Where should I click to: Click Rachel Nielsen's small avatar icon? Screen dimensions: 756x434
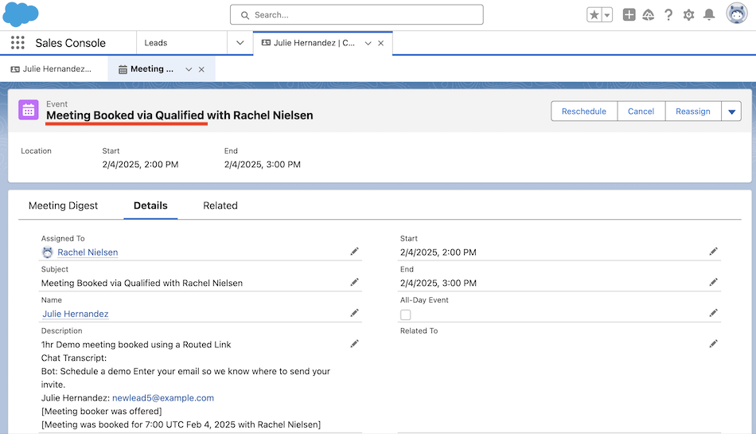click(47, 252)
